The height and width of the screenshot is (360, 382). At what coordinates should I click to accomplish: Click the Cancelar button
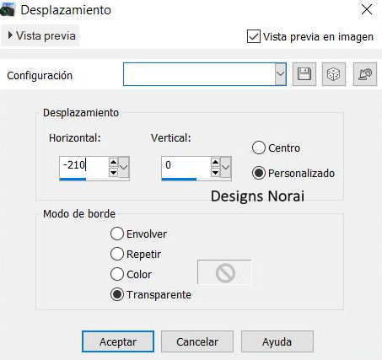(x=197, y=341)
